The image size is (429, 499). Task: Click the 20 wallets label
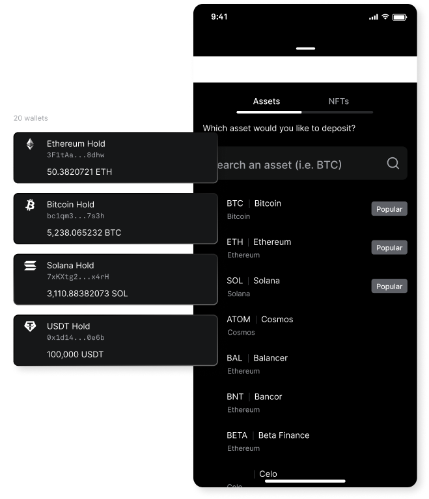pyautogui.click(x=31, y=118)
